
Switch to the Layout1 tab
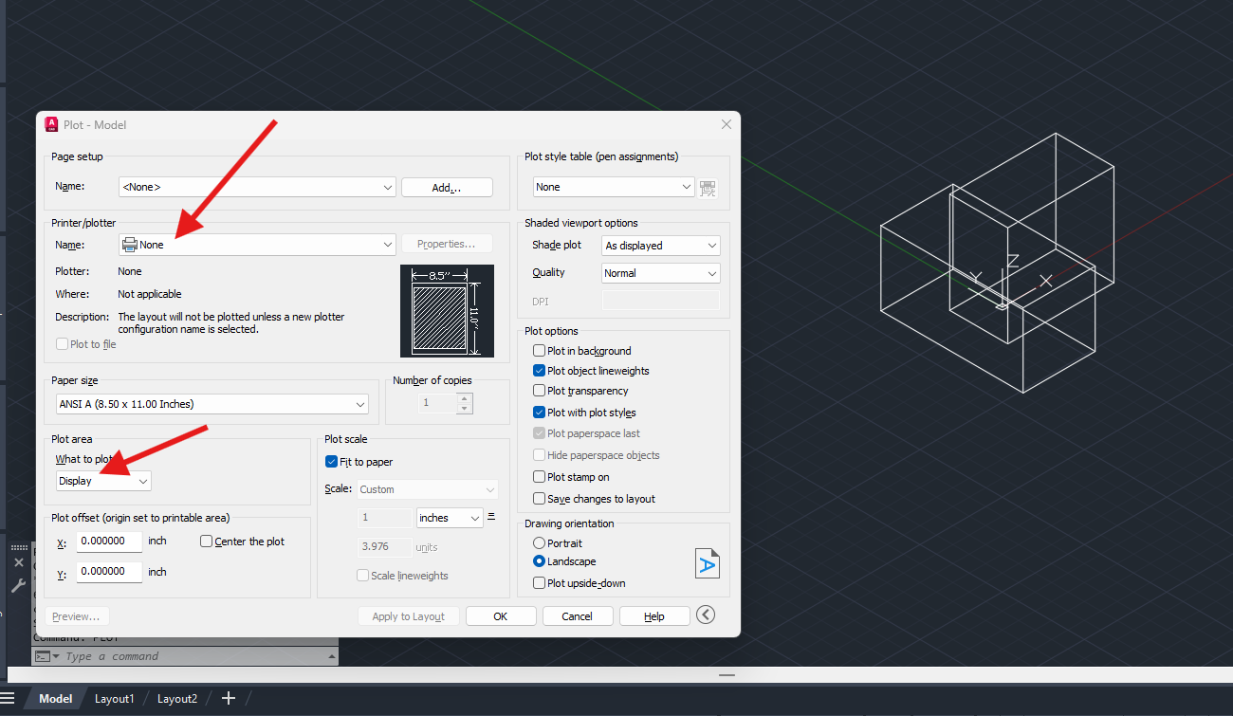pyautogui.click(x=115, y=699)
